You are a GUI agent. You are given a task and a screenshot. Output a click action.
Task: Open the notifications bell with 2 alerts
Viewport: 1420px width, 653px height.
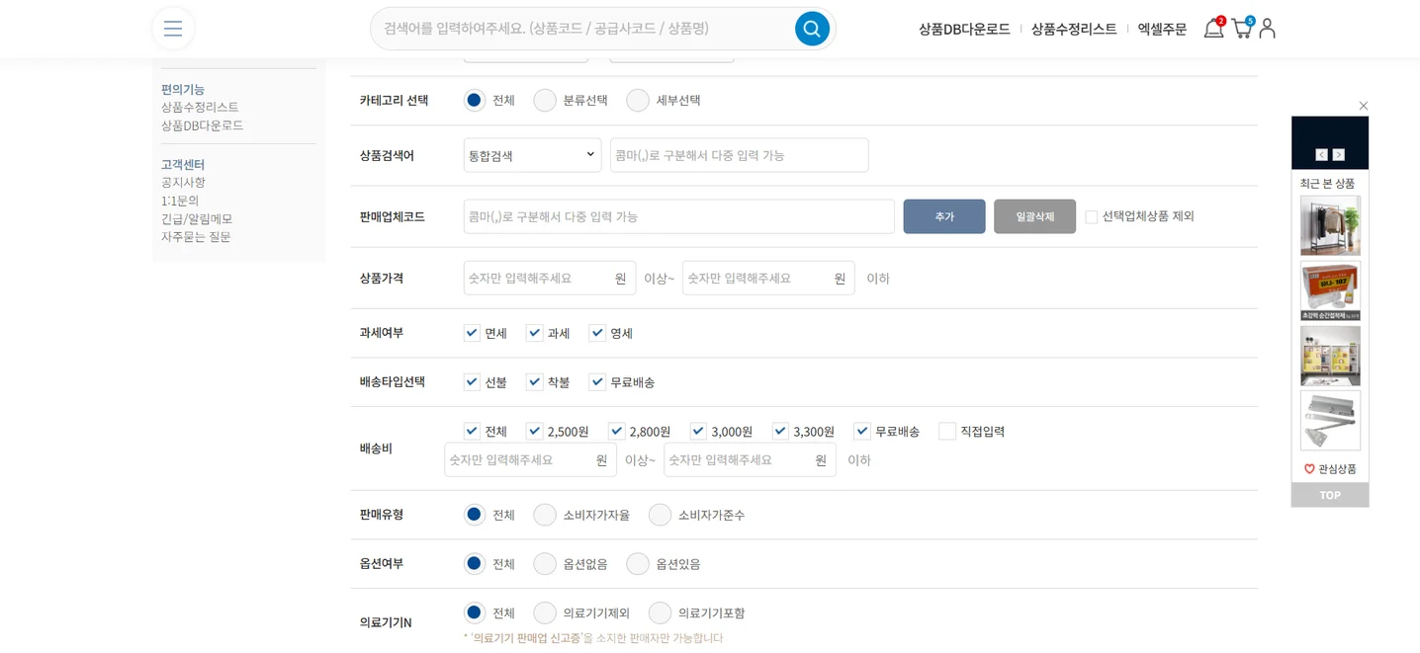coord(1212,29)
